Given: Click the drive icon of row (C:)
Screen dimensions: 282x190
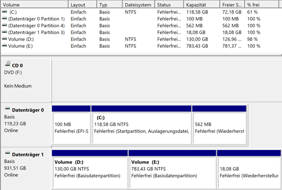Looking at the screenshot, I should coord(5,12).
